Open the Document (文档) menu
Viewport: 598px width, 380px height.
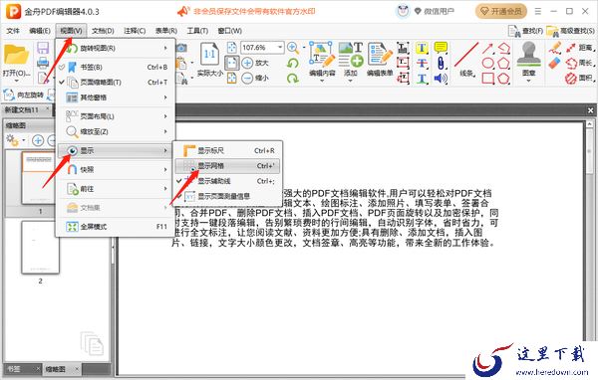(x=103, y=31)
